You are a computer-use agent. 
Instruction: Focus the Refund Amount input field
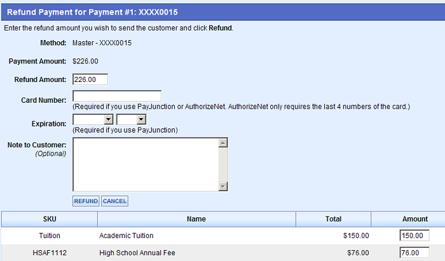(x=90, y=79)
